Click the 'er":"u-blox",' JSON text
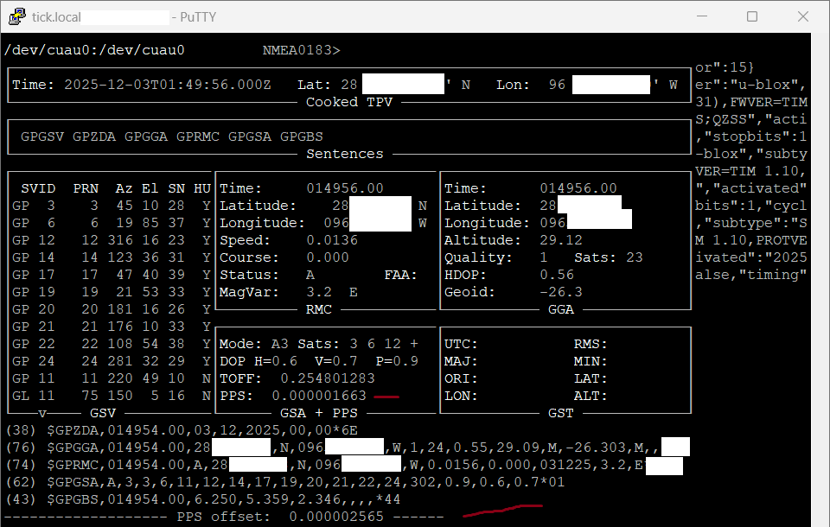This screenshot has width=830, height=527. point(750,85)
